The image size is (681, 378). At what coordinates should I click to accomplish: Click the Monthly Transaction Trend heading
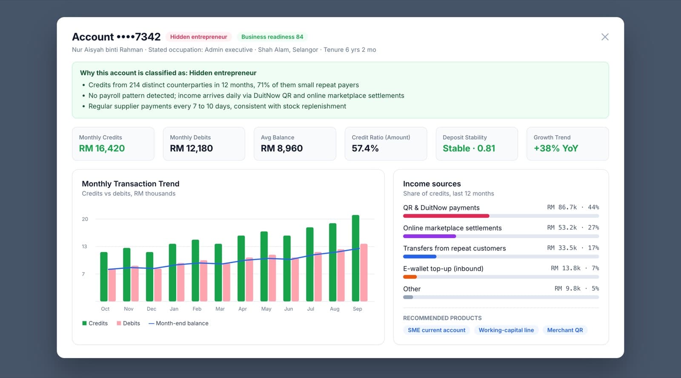(x=131, y=184)
